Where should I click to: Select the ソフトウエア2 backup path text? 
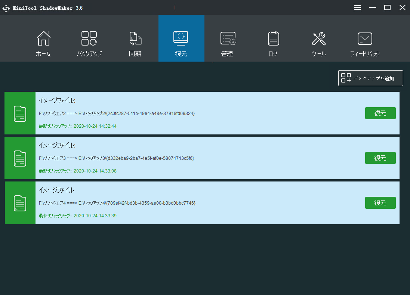(x=117, y=113)
